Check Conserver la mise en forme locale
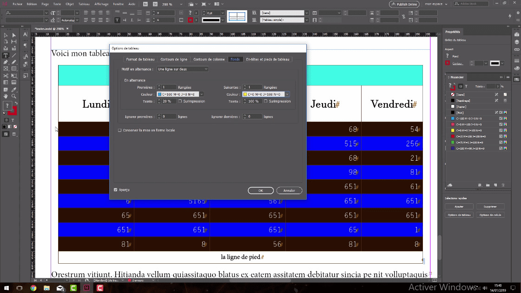This screenshot has height=293, width=521. tap(120, 130)
